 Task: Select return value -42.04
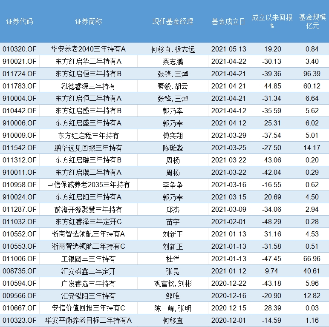point(271,173)
